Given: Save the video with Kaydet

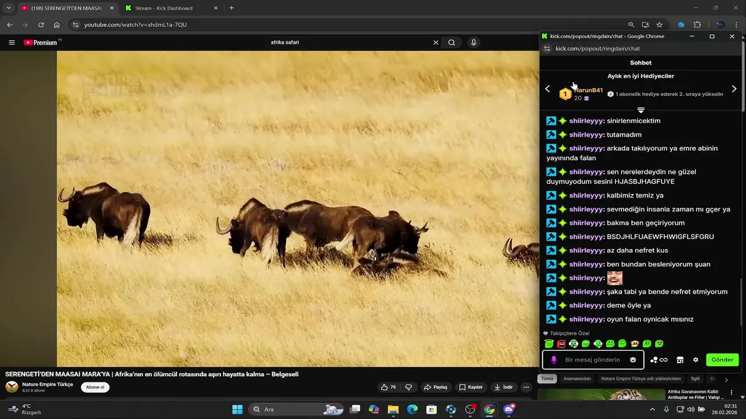Looking at the screenshot, I should click(471, 387).
